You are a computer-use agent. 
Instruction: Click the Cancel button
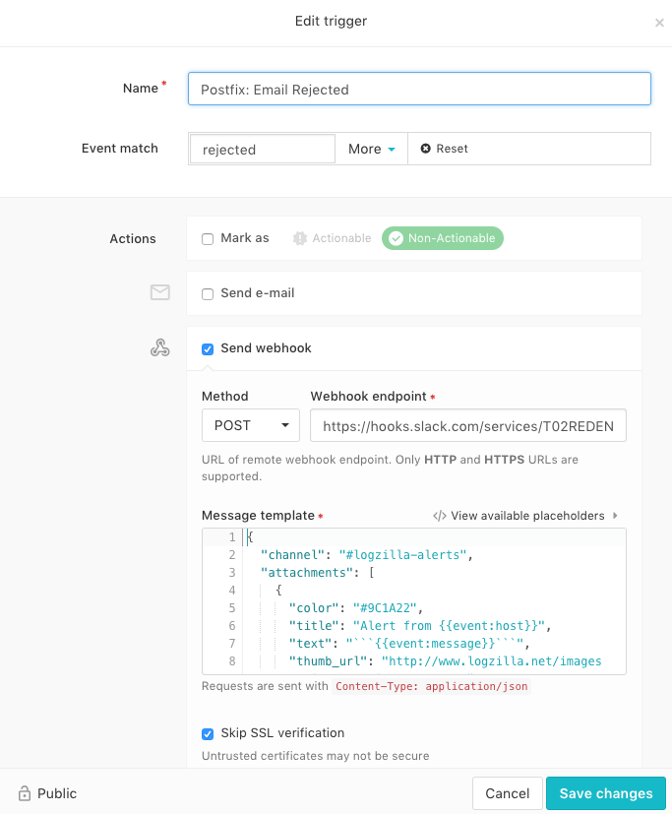(507, 793)
